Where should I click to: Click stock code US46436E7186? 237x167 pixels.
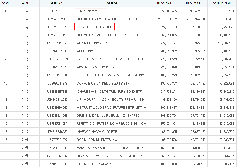[x=57, y=91]
